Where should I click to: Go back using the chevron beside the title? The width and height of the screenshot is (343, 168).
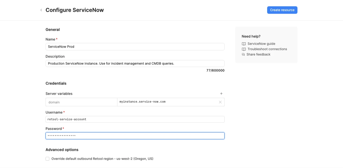[41, 10]
